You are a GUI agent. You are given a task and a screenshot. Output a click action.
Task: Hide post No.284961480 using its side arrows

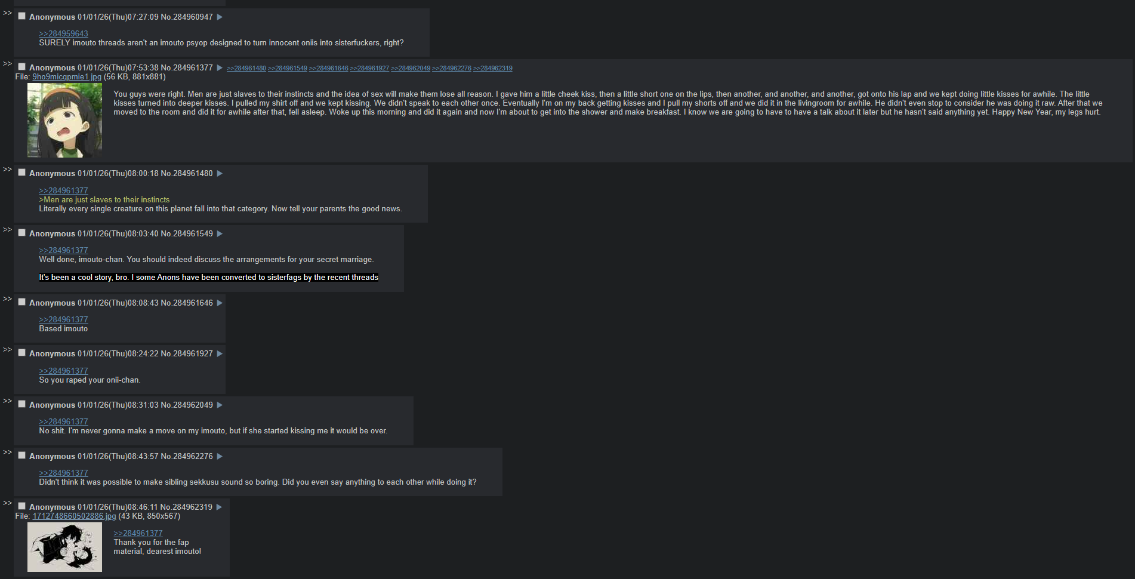point(7,169)
